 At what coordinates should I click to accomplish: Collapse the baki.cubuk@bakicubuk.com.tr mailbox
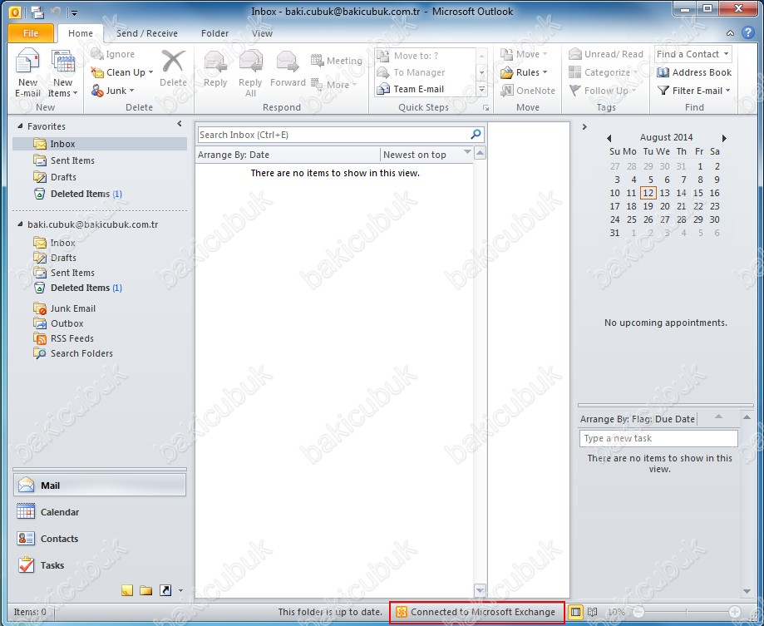coord(20,224)
